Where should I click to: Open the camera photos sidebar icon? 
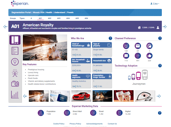coord(15,84)
